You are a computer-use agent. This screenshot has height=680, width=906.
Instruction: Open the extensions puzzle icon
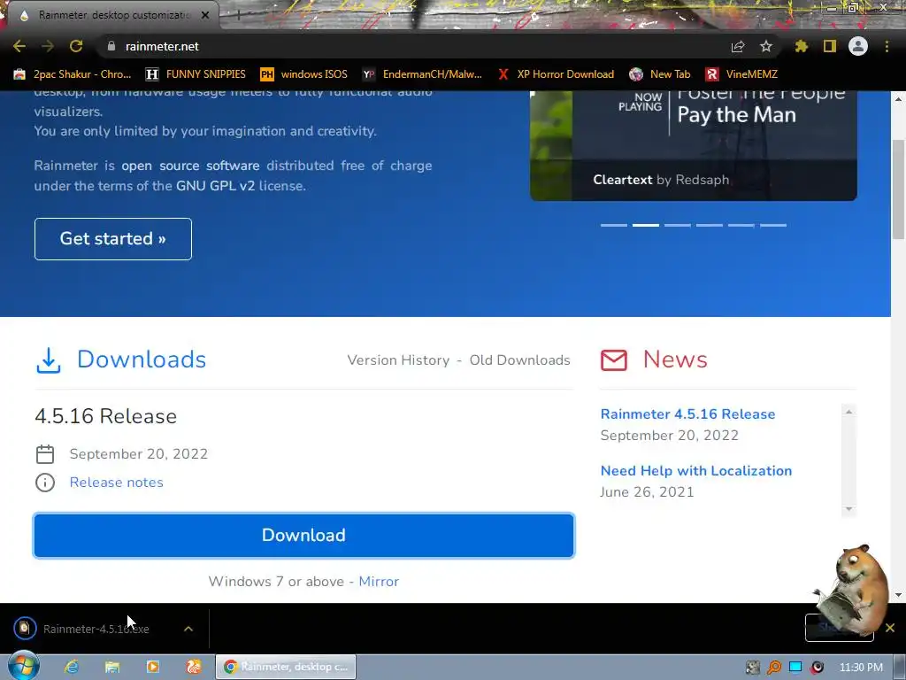(802, 46)
